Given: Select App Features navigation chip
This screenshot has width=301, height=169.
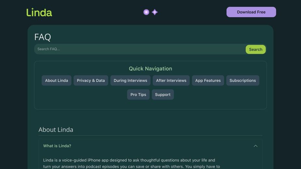Looking at the screenshot, I should pyautogui.click(x=208, y=81).
